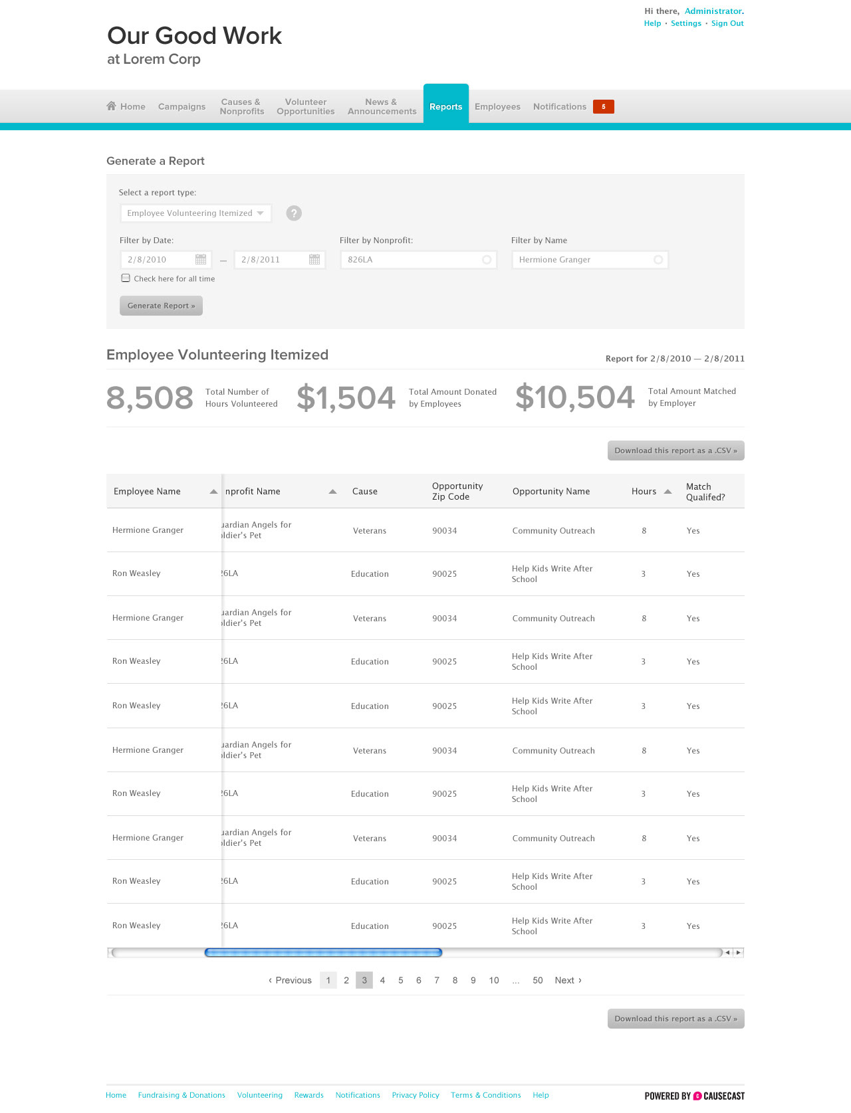
Task: Open the report type help question mark
Action: point(294,213)
